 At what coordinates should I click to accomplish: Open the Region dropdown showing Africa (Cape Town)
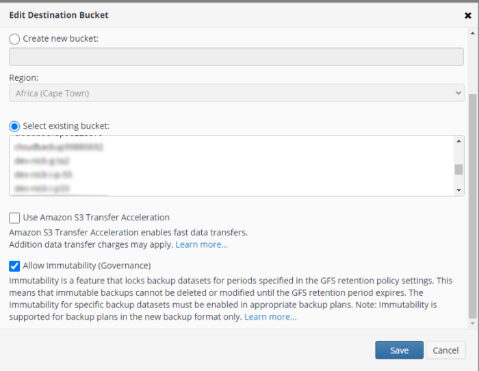(x=236, y=93)
